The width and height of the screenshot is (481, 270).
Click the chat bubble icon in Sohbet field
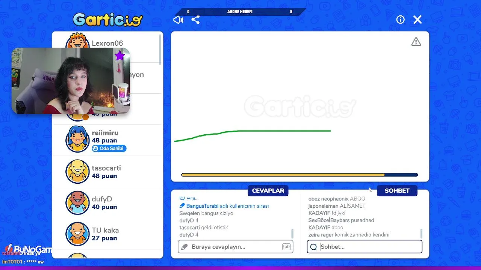coord(313,247)
